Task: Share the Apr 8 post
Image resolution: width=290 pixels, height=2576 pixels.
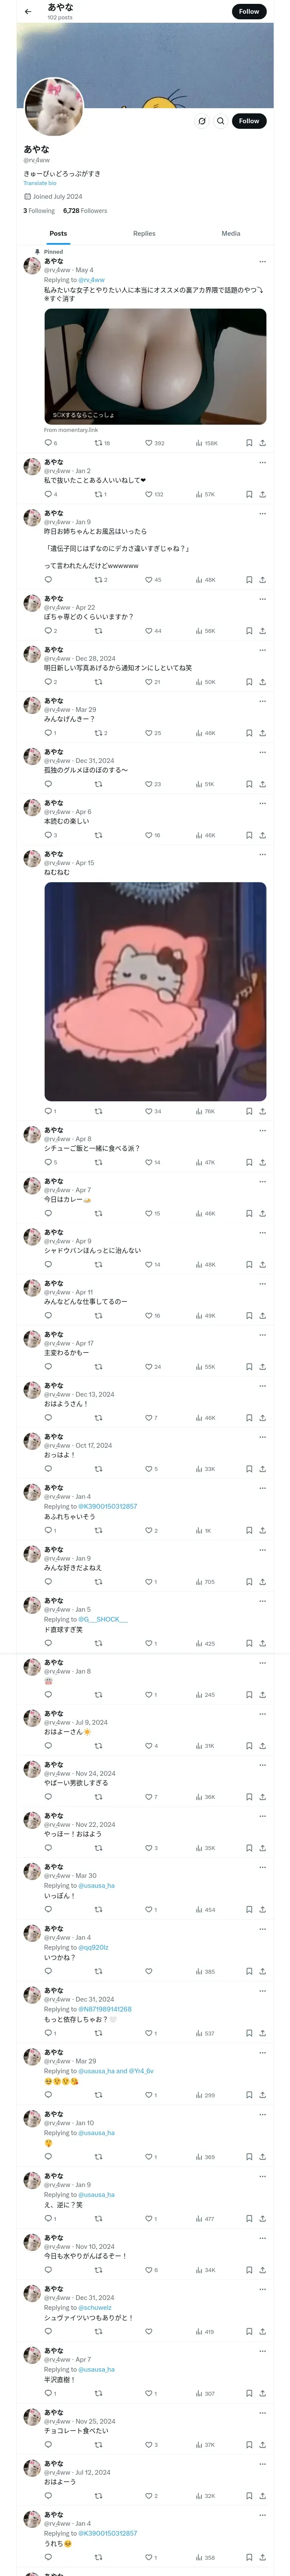Action: pyautogui.click(x=262, y=1162)
